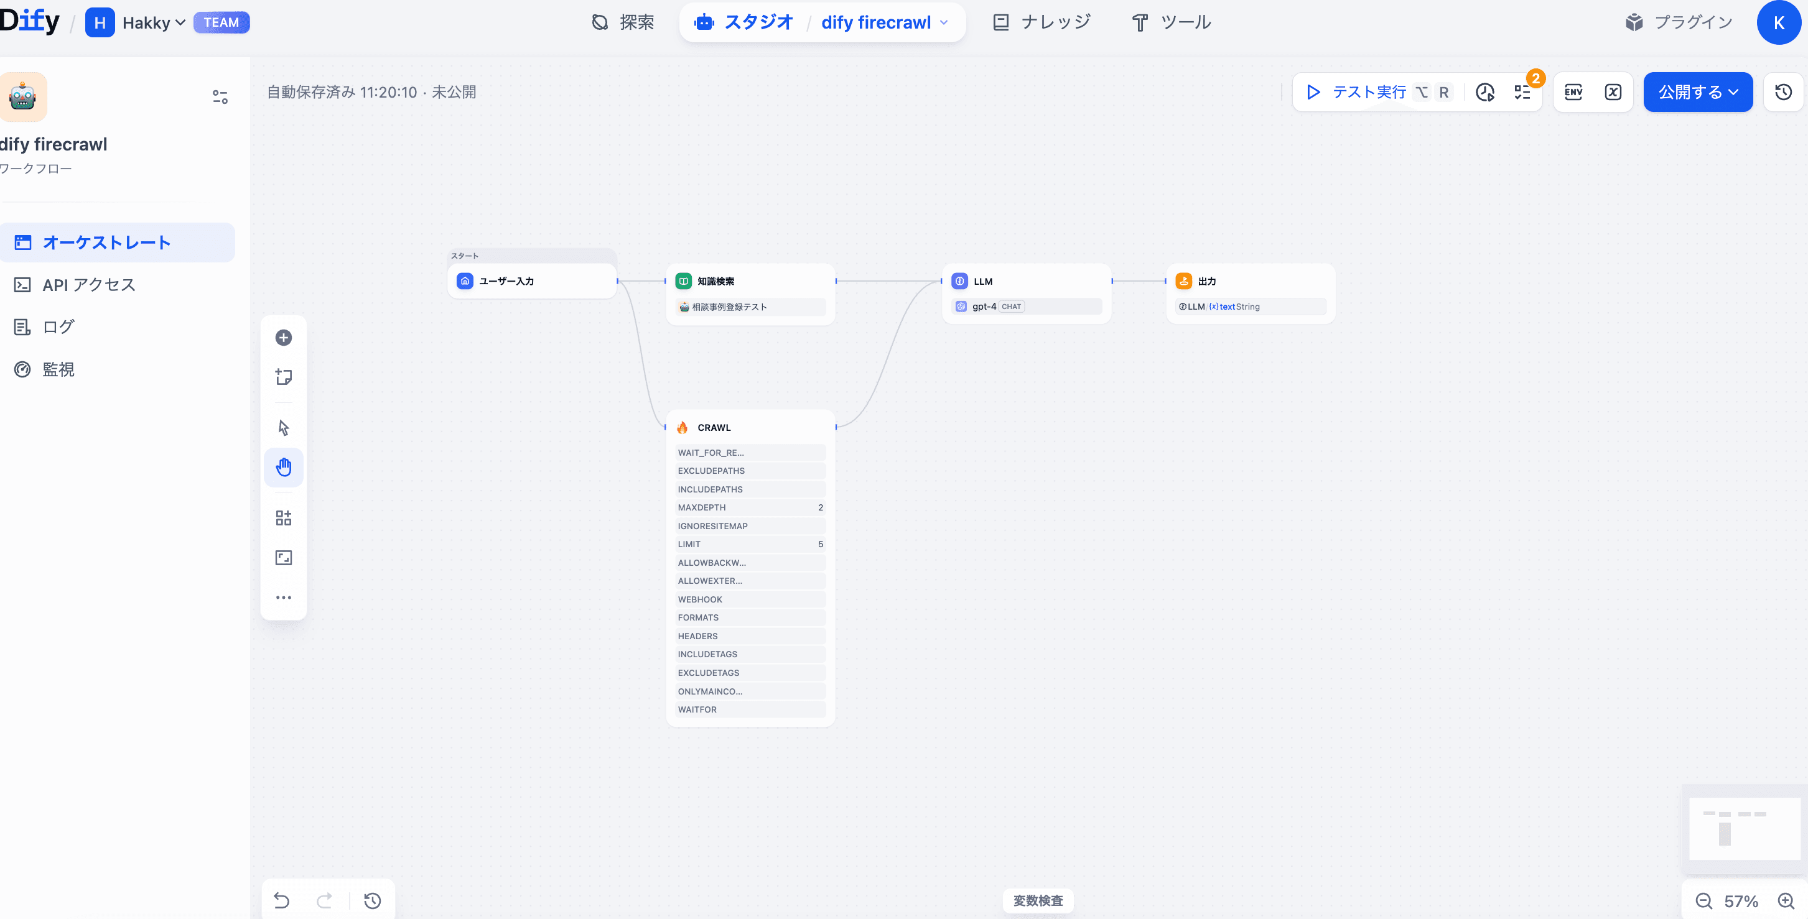Viewport: 1808px width, 919px height.
Task: Open the API アクセス sidebar item
Action: point(88,284)
